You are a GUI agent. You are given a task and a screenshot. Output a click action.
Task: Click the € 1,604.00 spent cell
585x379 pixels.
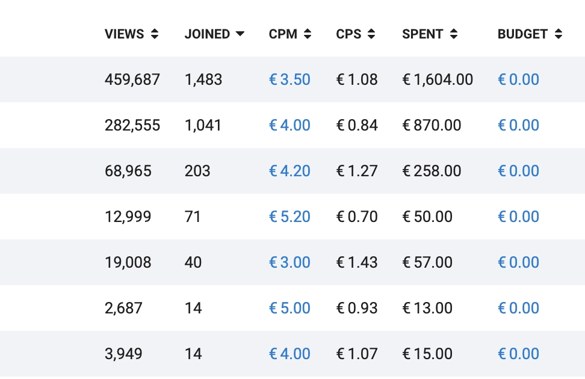(438, 79)
